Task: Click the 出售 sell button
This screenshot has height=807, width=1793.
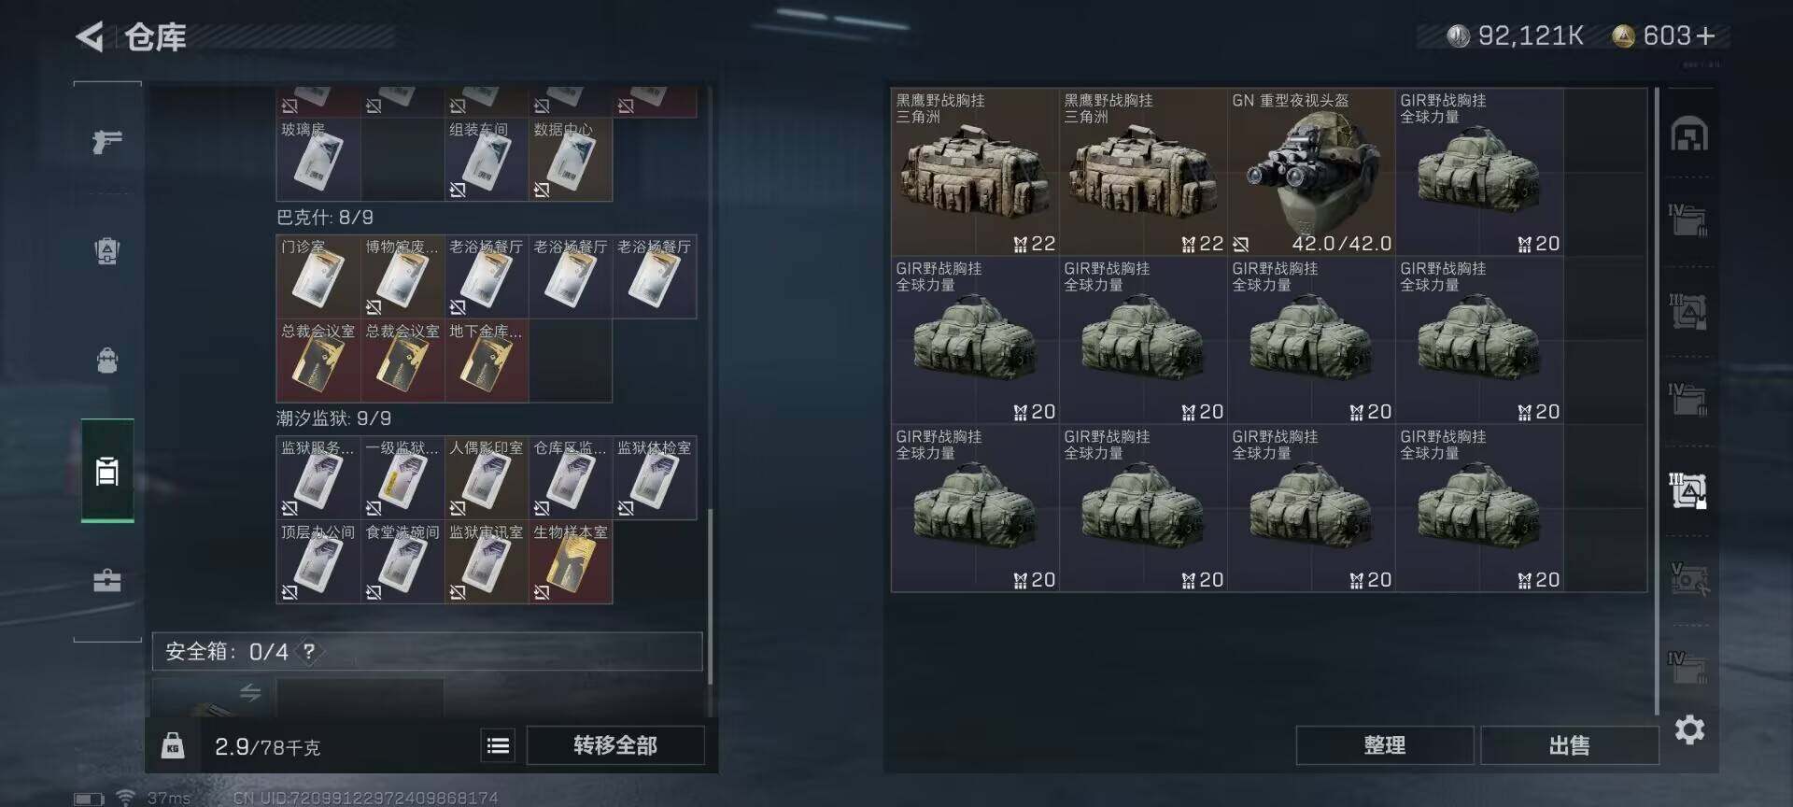Action: 1569,745
